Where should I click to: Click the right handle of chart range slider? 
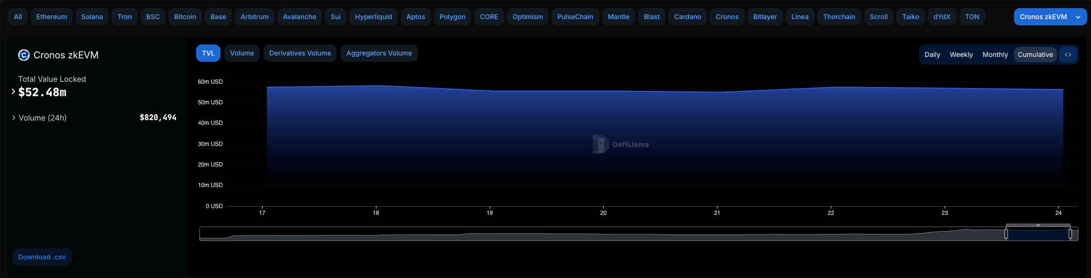pos(1070,234)
